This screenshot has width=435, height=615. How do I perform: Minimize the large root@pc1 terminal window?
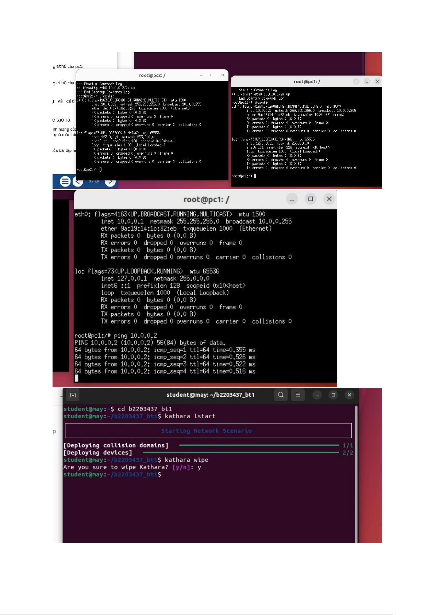point(292,199)
